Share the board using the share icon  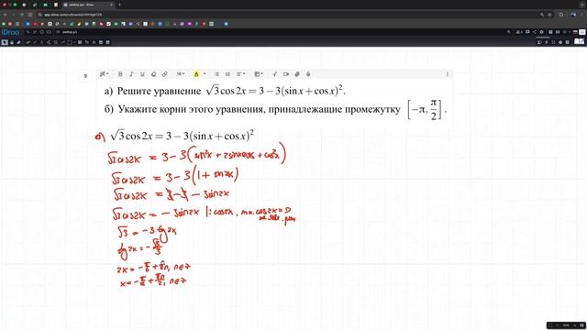click(x=534, y=32)
